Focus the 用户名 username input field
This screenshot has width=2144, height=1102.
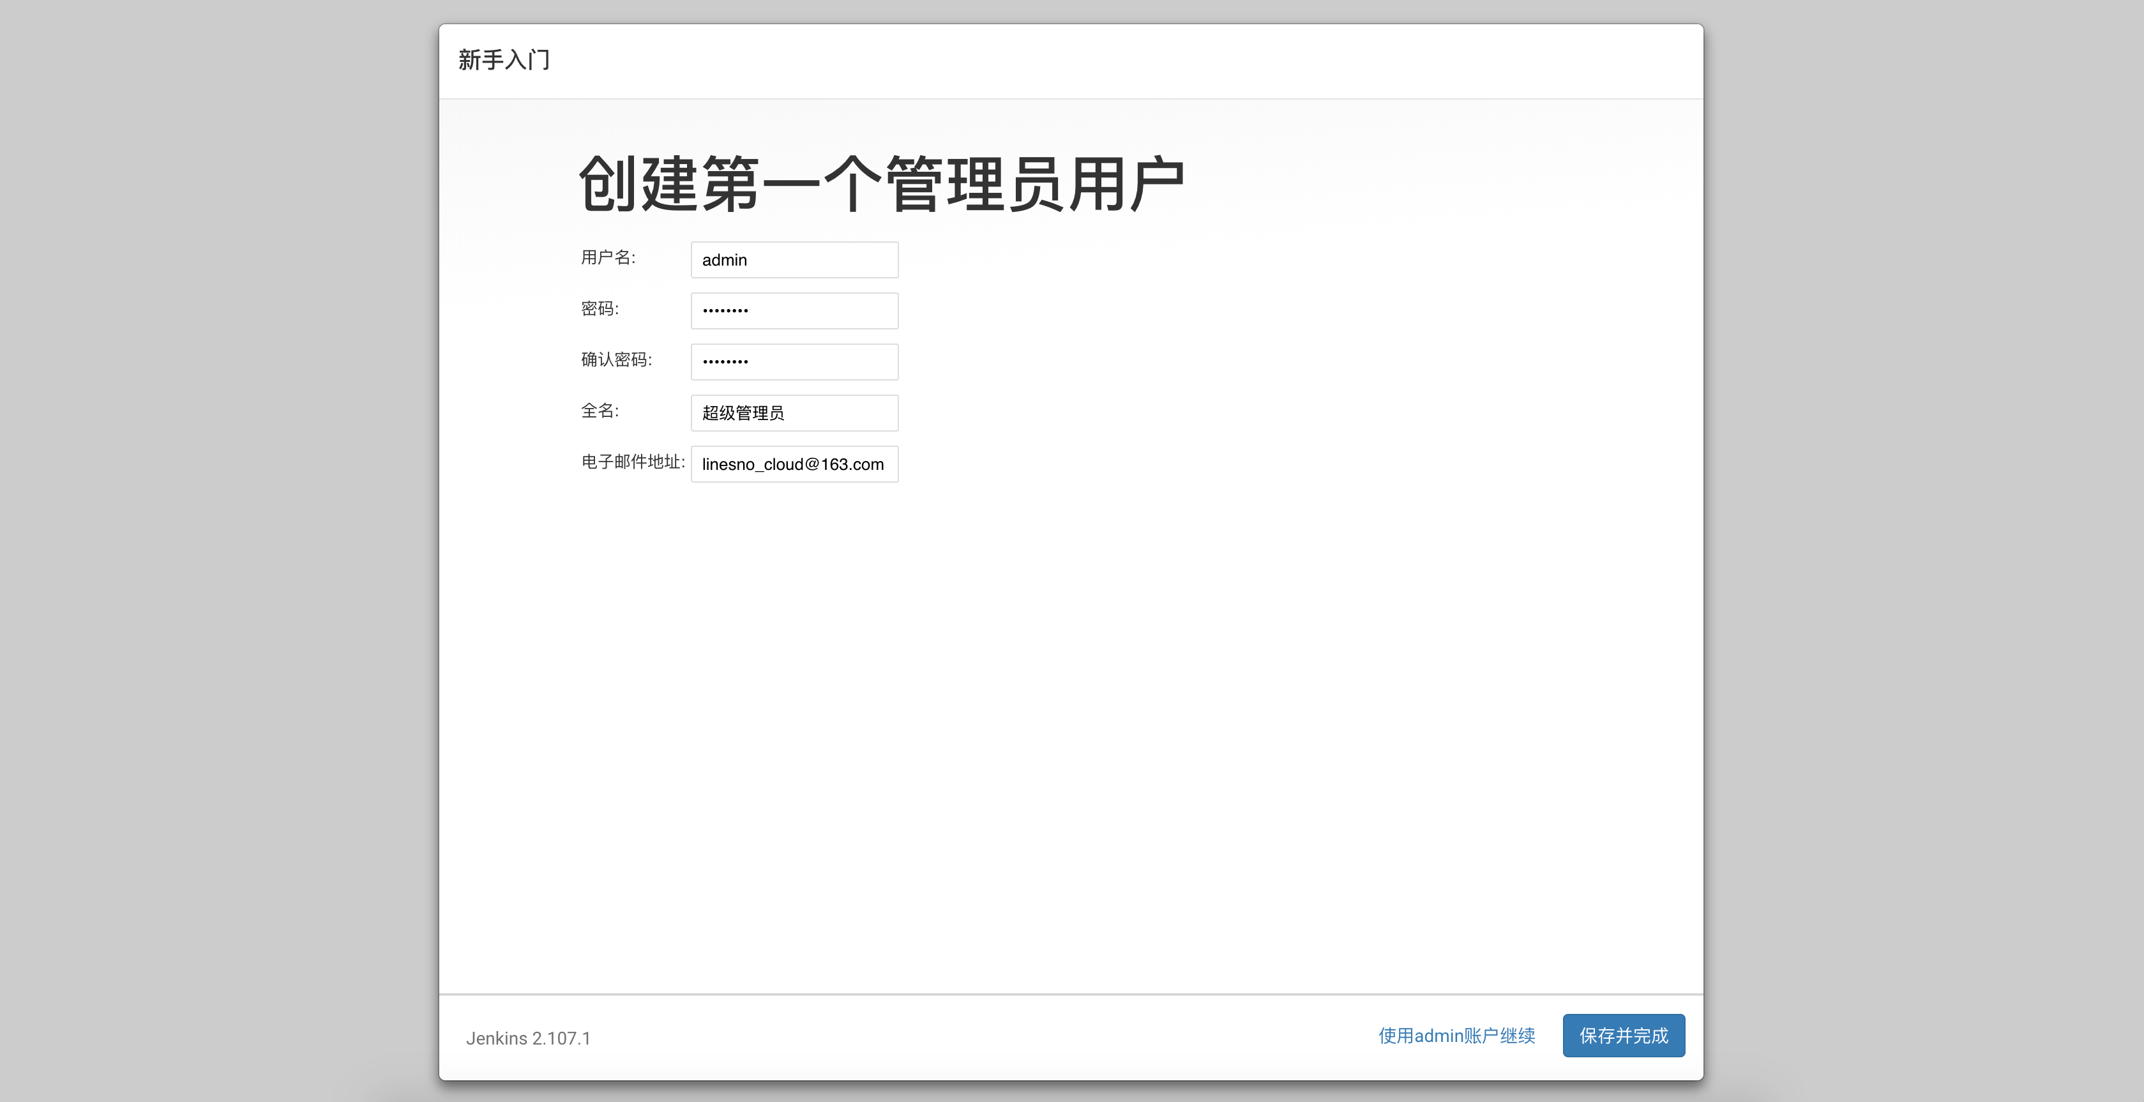[x=794, y=260]
